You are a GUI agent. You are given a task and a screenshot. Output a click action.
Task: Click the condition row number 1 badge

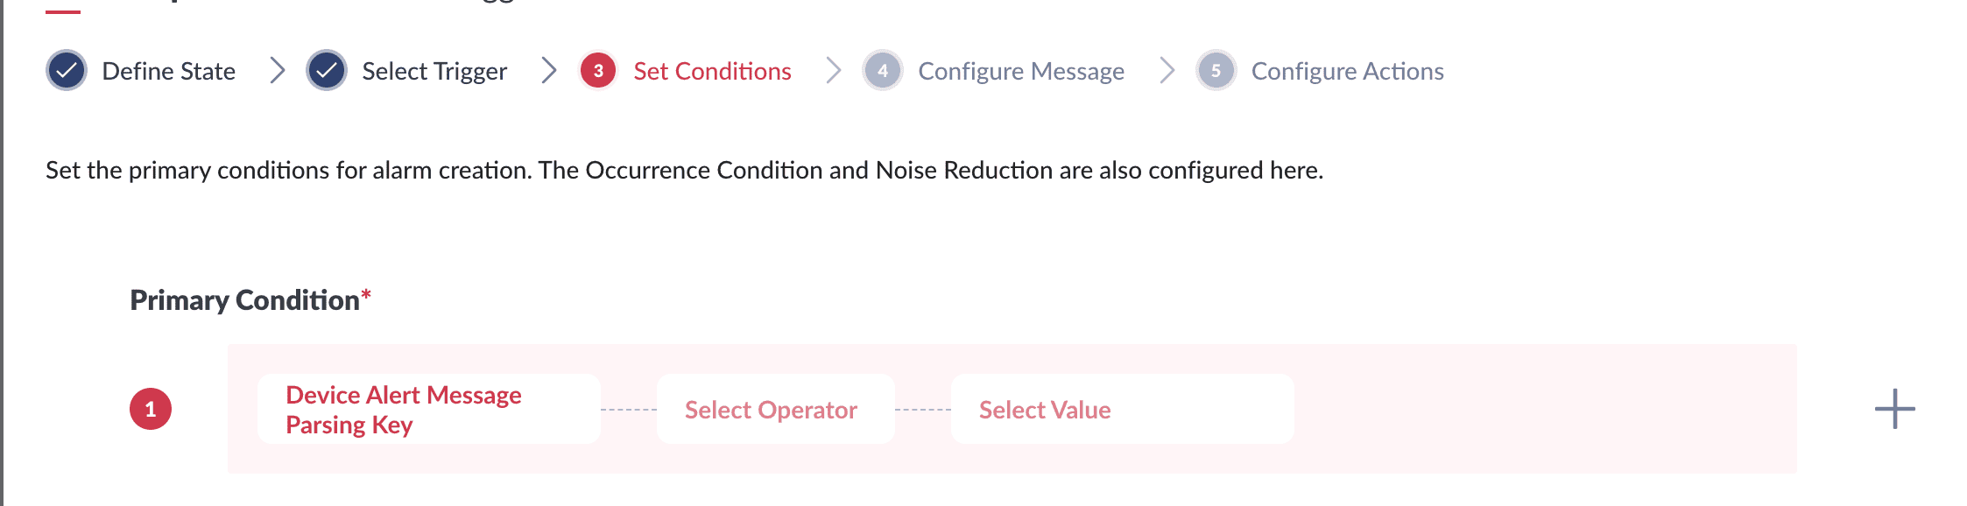pyautogui.click(x=151, y=409)
